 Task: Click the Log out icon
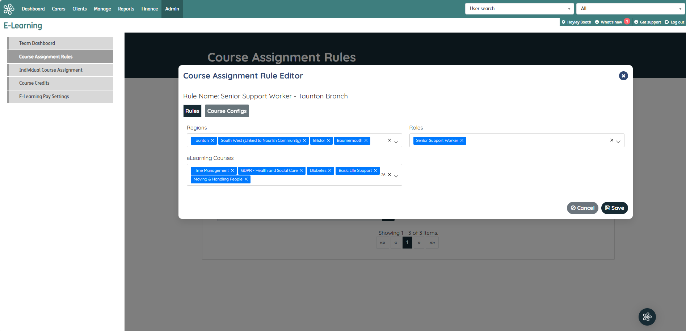click(667, 22)
